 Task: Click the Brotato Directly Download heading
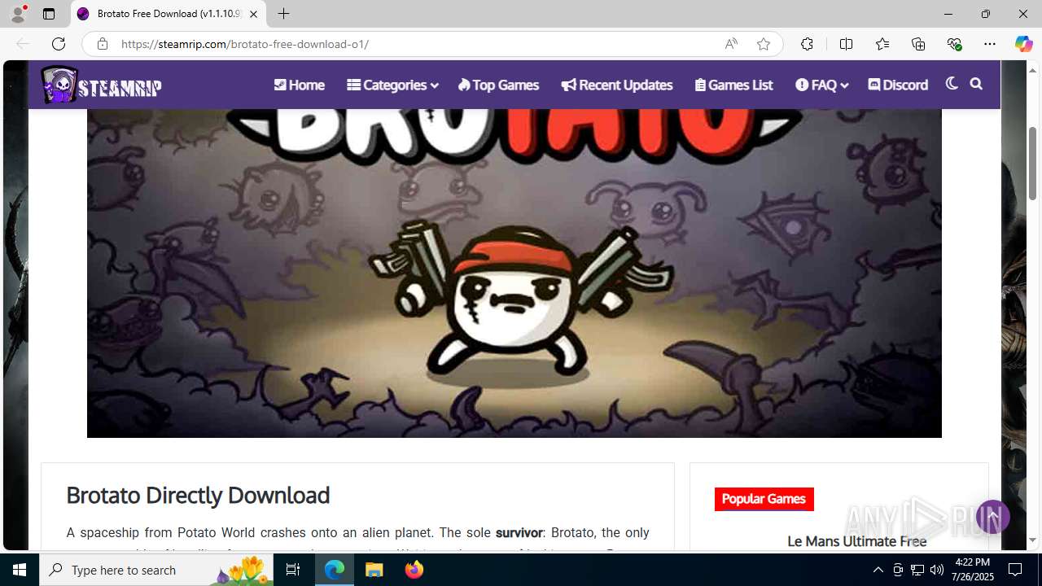(198, 495)
